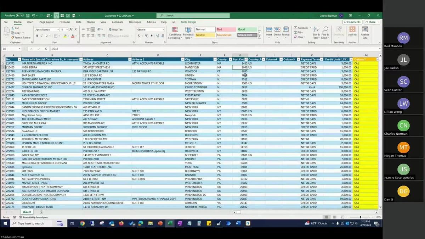
Task: Toggle italic formatting
Action: 42,36
